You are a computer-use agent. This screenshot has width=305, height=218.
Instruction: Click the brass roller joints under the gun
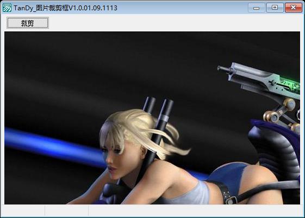[280, 112]
